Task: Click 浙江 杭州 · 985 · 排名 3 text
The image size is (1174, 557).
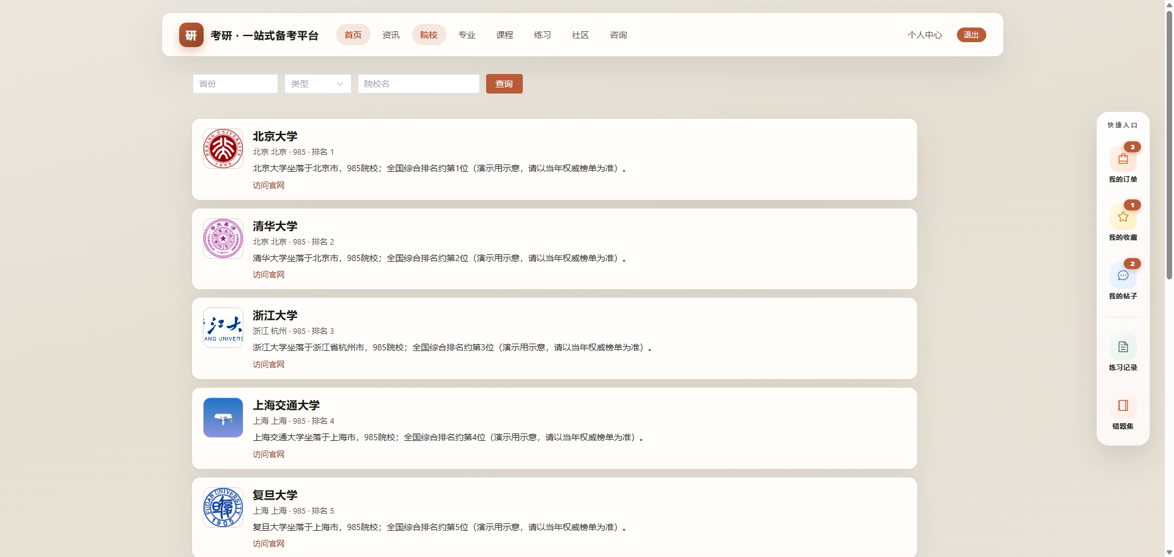Action: (x=293, y=331)
